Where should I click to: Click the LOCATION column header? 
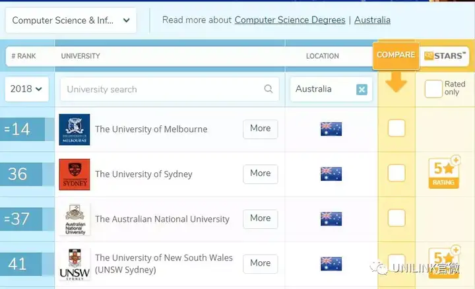coord(323,56)
